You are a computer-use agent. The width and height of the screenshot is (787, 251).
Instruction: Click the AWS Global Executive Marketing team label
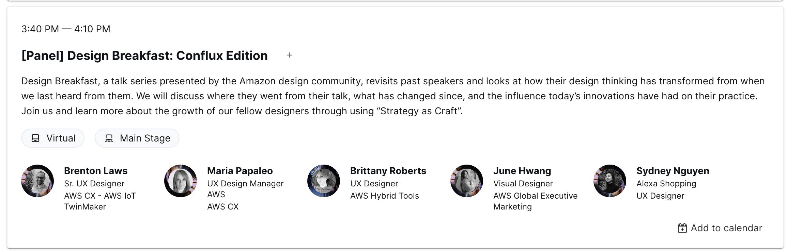click(535, 201)
